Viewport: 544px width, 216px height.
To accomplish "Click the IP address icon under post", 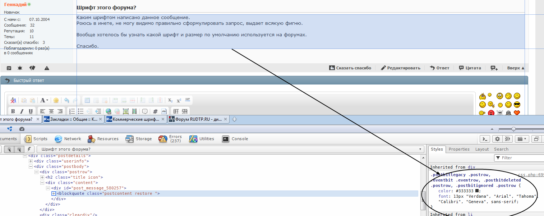I will point(9,68).
